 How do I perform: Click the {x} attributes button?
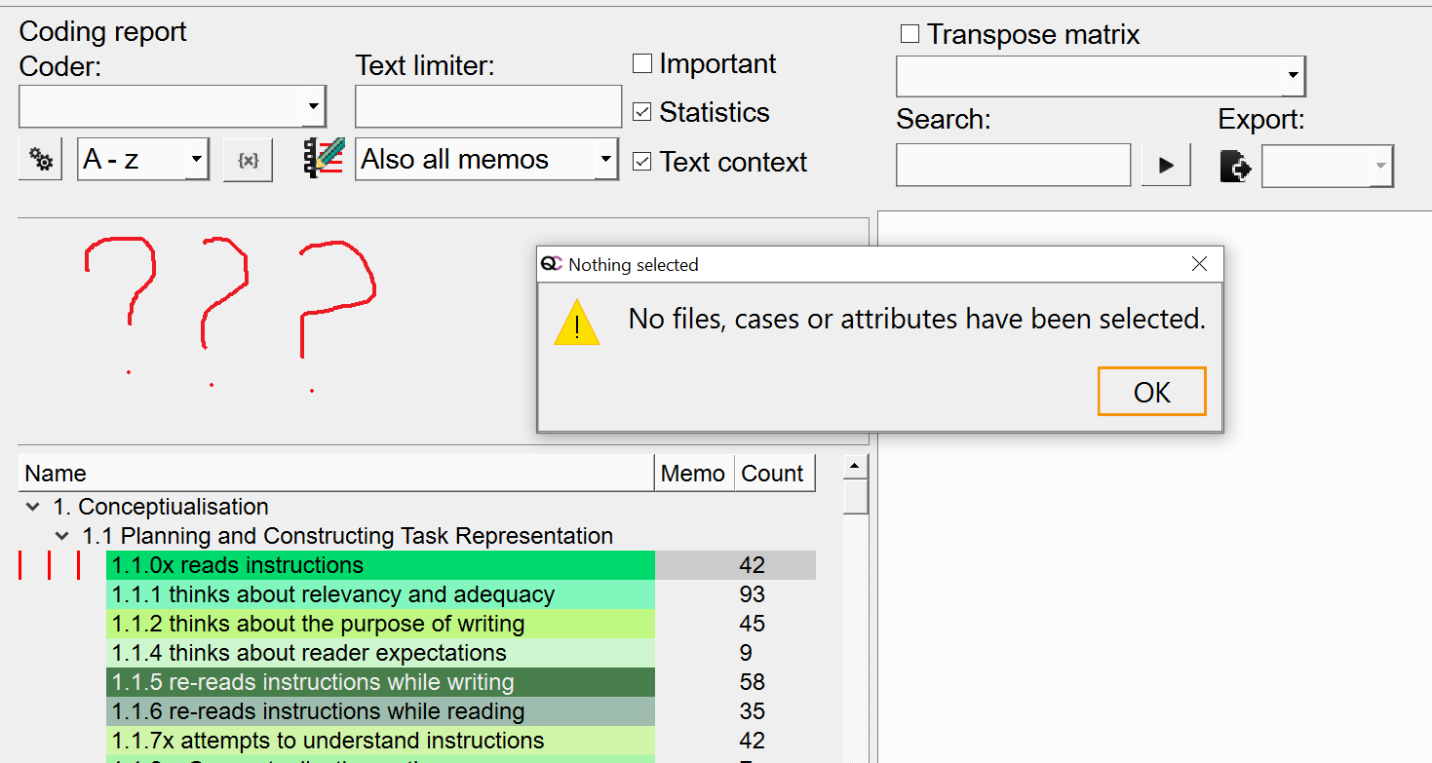[248, 160]
